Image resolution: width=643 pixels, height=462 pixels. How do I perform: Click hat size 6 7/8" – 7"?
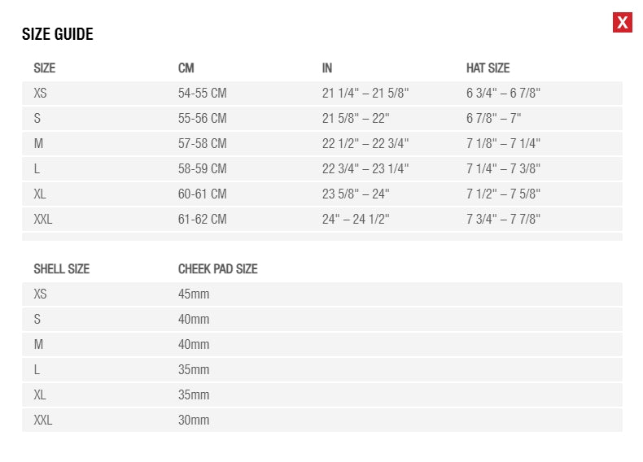point(493,119)
